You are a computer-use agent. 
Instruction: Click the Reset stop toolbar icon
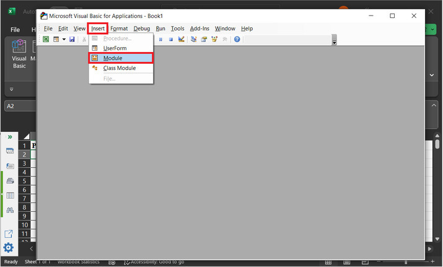coord(171,40)
